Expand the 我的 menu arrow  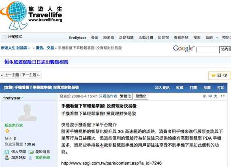[x=217, y=38]
